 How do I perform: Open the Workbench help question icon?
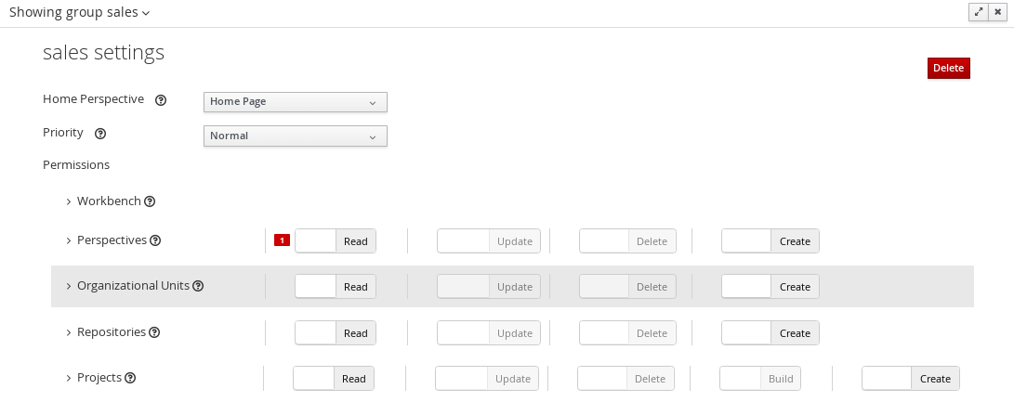[x=150, y=201]
